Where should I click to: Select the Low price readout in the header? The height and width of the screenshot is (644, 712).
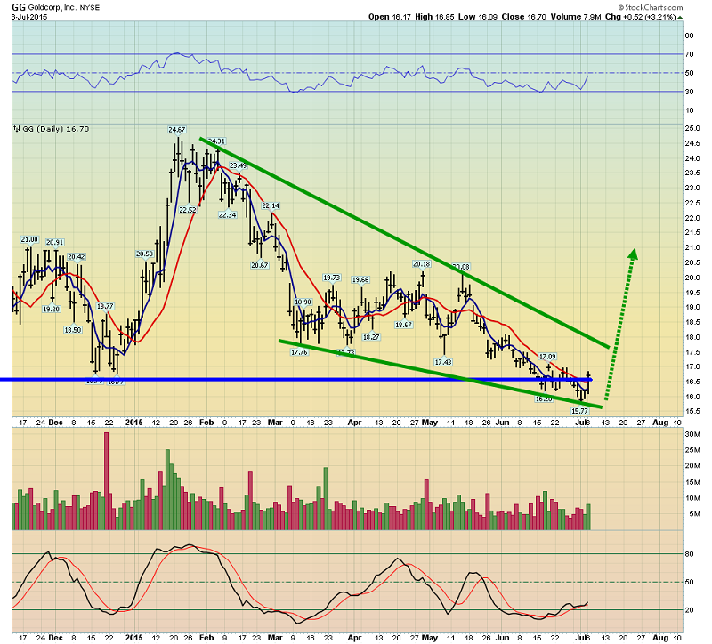(477, 17)
